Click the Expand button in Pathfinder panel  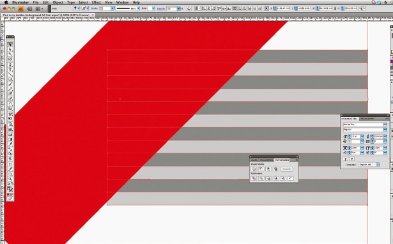[x=287, y=169]
